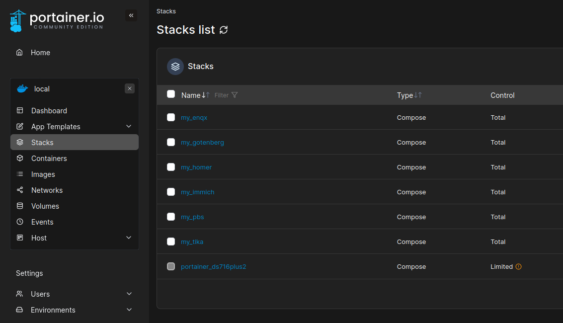Tick the checkbox for my_gotenberg stack

pos(171,142)
